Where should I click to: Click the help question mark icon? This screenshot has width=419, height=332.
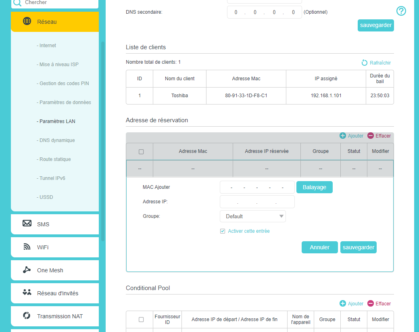pyautogui.click(x=401, y=11)
